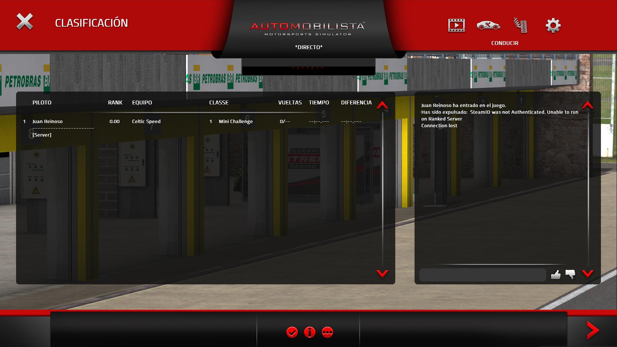Click the PILOTO column header
This screenshot has height=347, width=617.
[42, 102]
